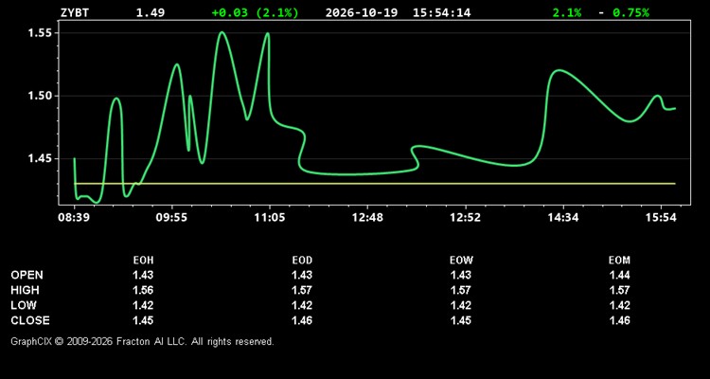The height and width of the screenshot is (379, 710).
Task: Click the OPEN value 1.44 under EOM
Action: 619,275
